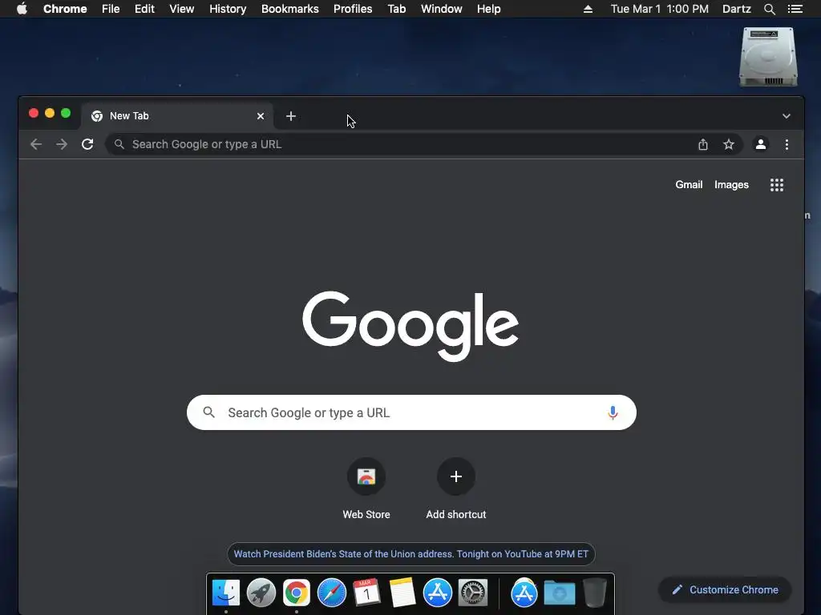This screenshot has height=615, width=821.
Task: Open the Help menu
Action: coord(488,9)
